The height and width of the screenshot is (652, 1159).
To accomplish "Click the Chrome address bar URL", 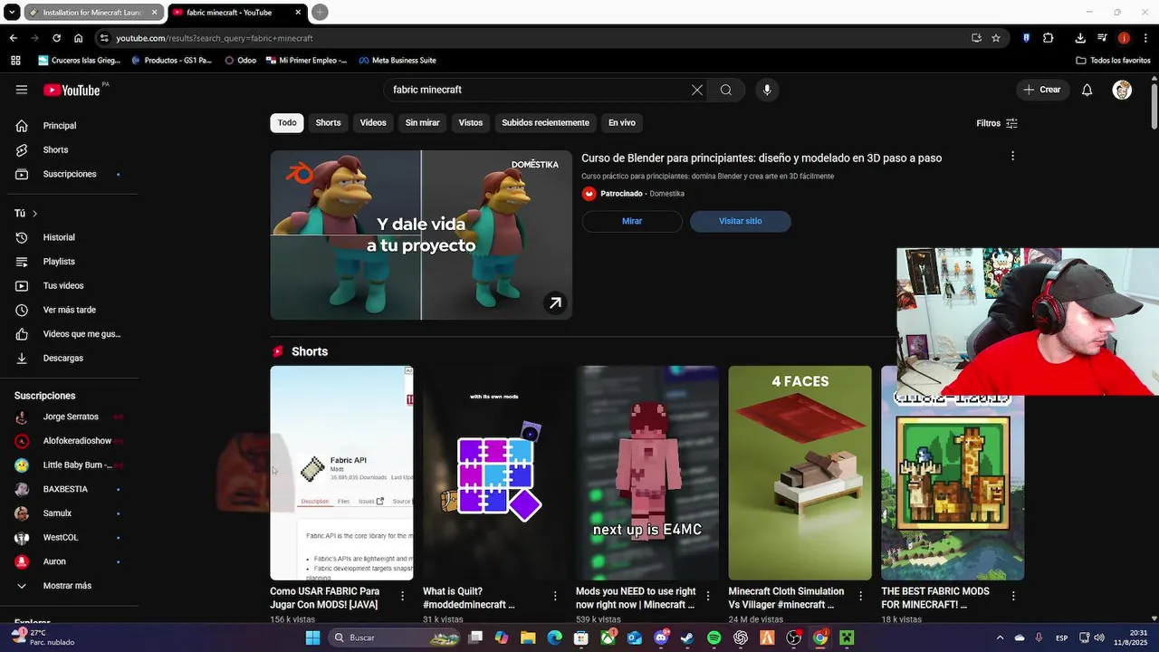I will (215, 38).
